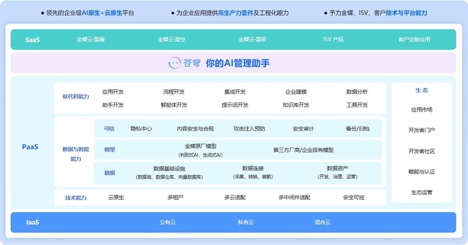Select 公有云 in the IaaS bar
468x245 pixels.
(x=168, y=222)
